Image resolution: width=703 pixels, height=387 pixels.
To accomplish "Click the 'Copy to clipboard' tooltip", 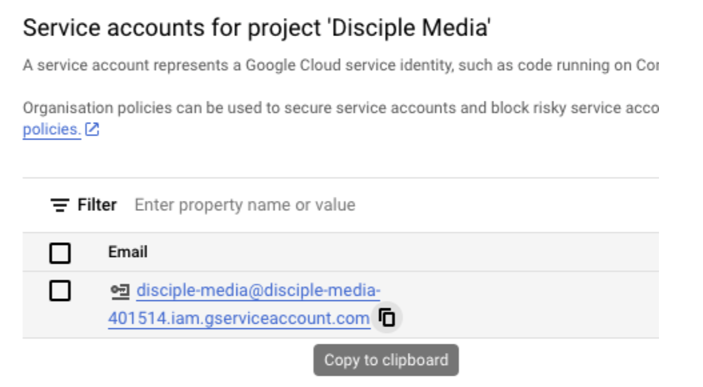I will pyautogui.click(x=386, y=360).
